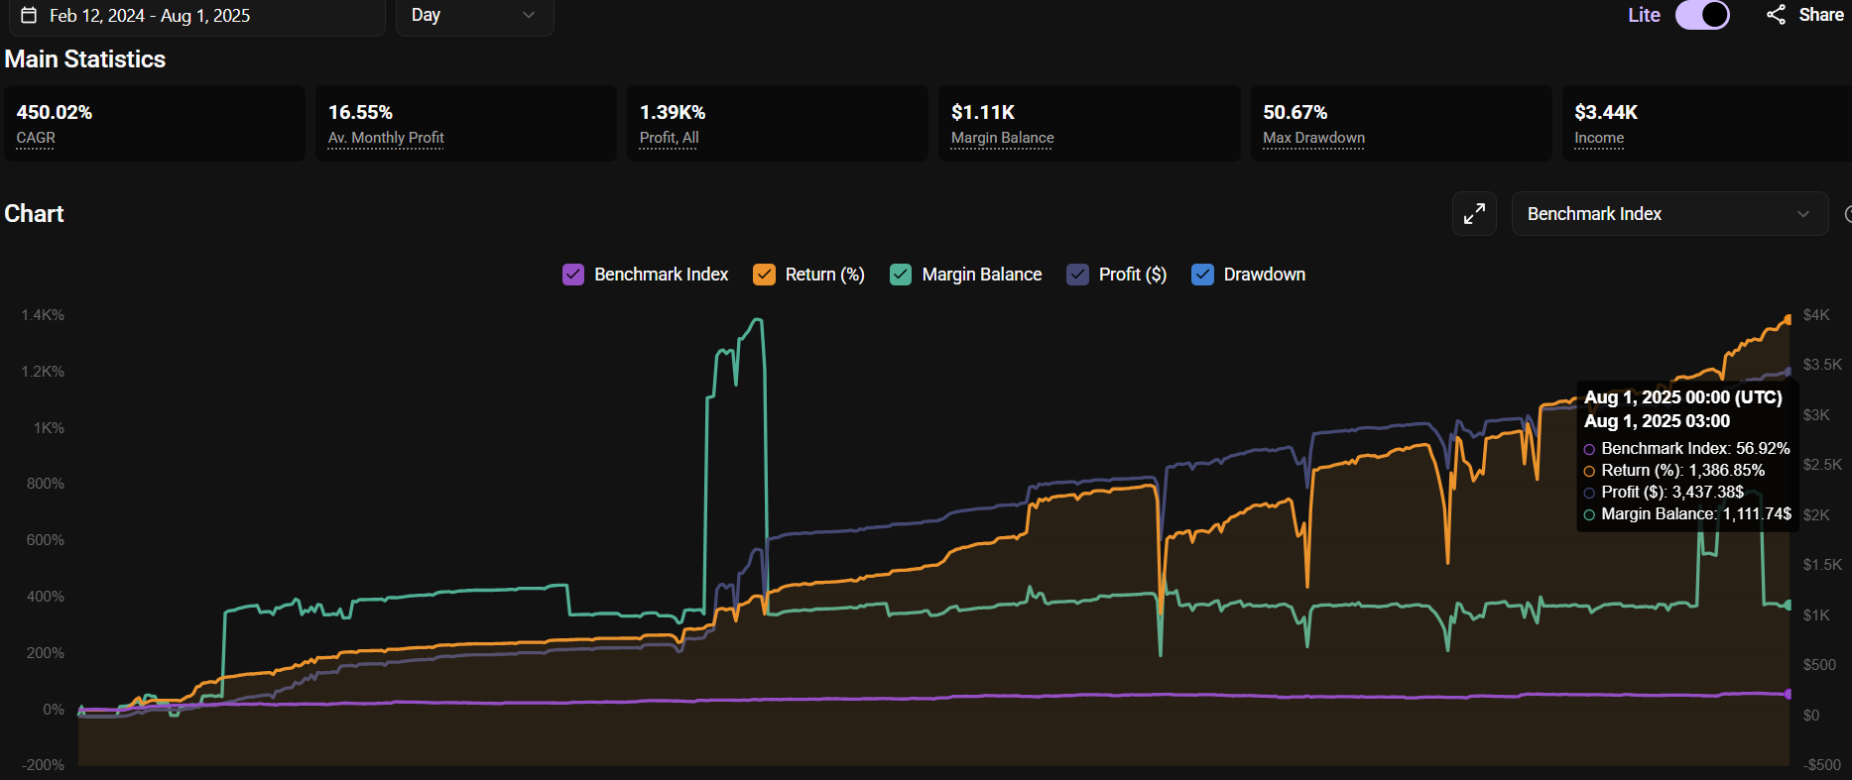This screenshot has width=1852, height=780.
Task: Click tooltip Margin Balance 1,111.74$ line
Action: [1687, 514]
